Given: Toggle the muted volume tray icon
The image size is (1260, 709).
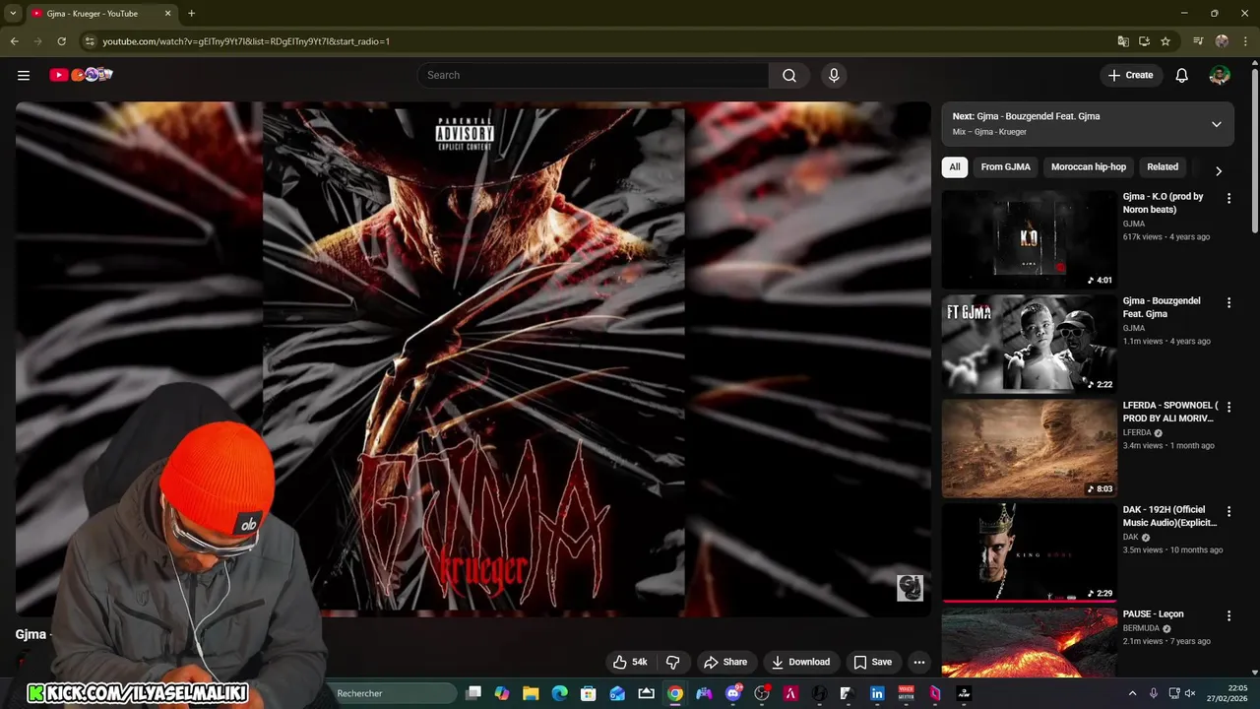Looking at the screenshot, I should coord(1190,693).
